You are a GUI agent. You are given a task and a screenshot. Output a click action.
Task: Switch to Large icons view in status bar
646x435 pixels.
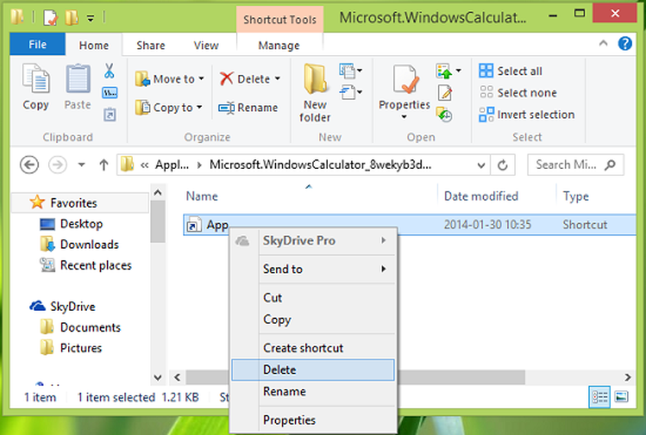point(621,397)
